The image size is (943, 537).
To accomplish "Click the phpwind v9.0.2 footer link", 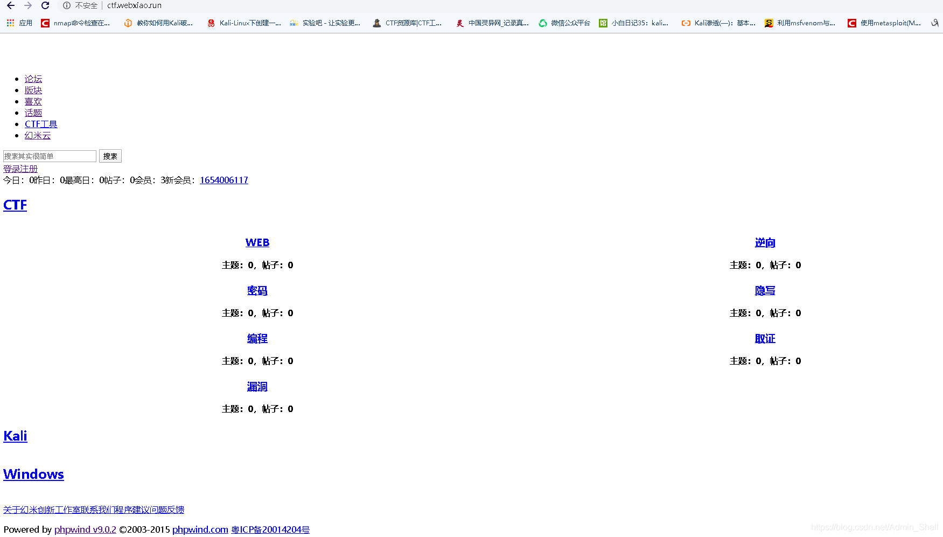I will pyautogui.click(x=85, y=529).
